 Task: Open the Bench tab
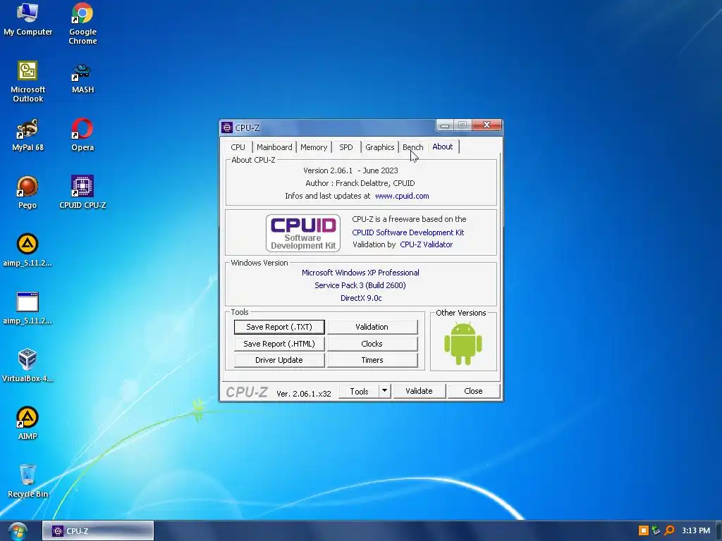pyautogui.click(x=412, y=147)
